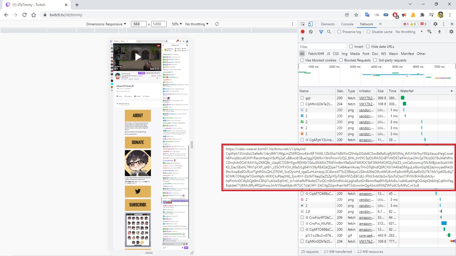Rotate the device viewport
The height and width of the screenshot is (256, 456).
point(217,24)
